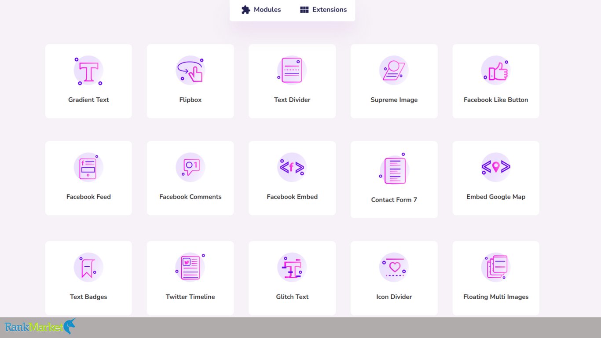
Task: Click the Embed Google Map pin icon
Action: pyautogui.click(x=495, y=167)
